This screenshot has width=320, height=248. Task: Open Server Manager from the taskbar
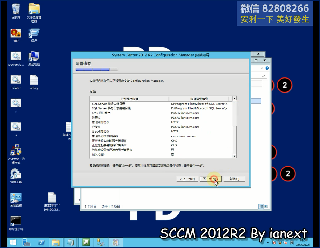(26, 242)
